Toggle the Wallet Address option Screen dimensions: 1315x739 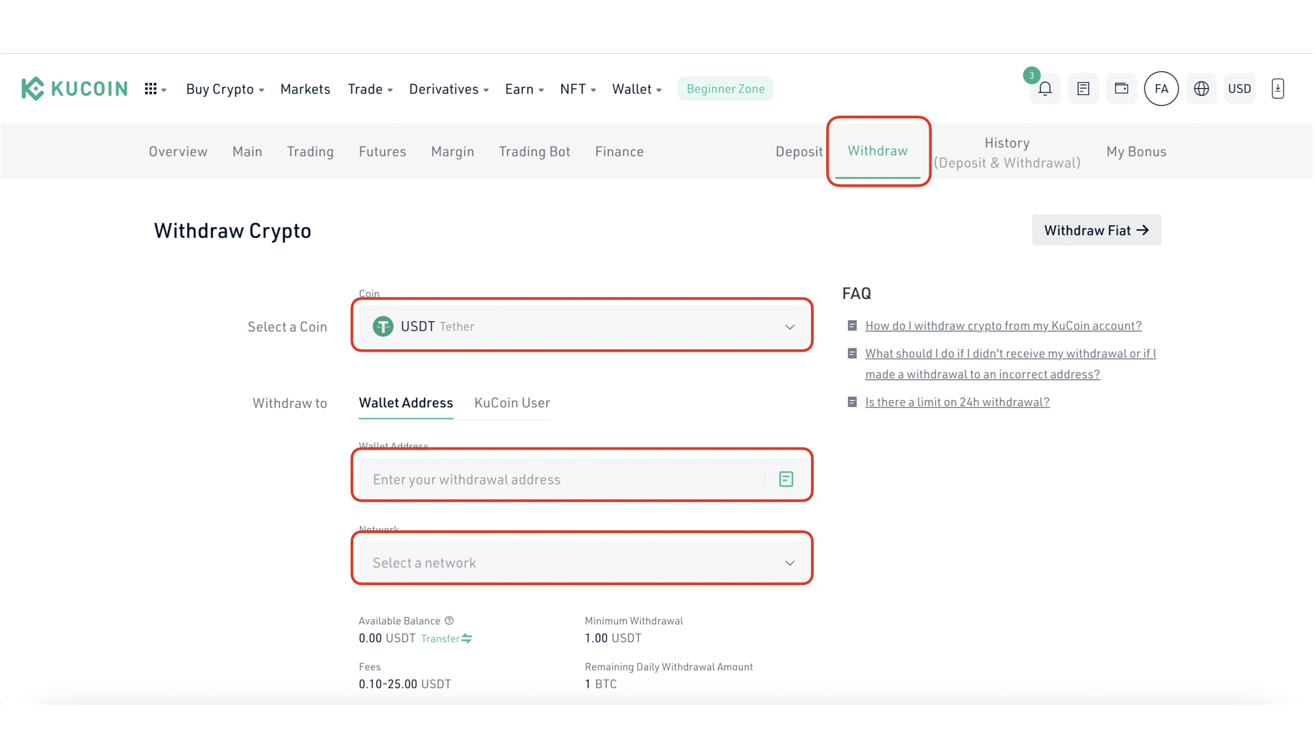coord(405,402)
